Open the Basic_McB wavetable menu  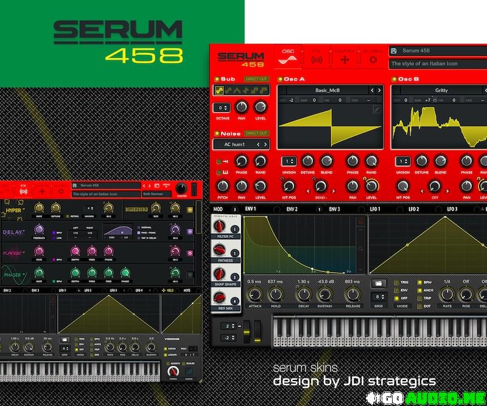point(328,91)
